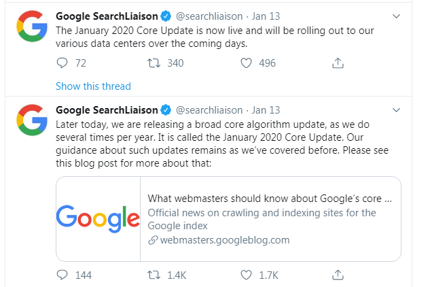This screenshot has height=287, width=430.
Task: Click 'Show this thread' link
Action: point(93,86)
